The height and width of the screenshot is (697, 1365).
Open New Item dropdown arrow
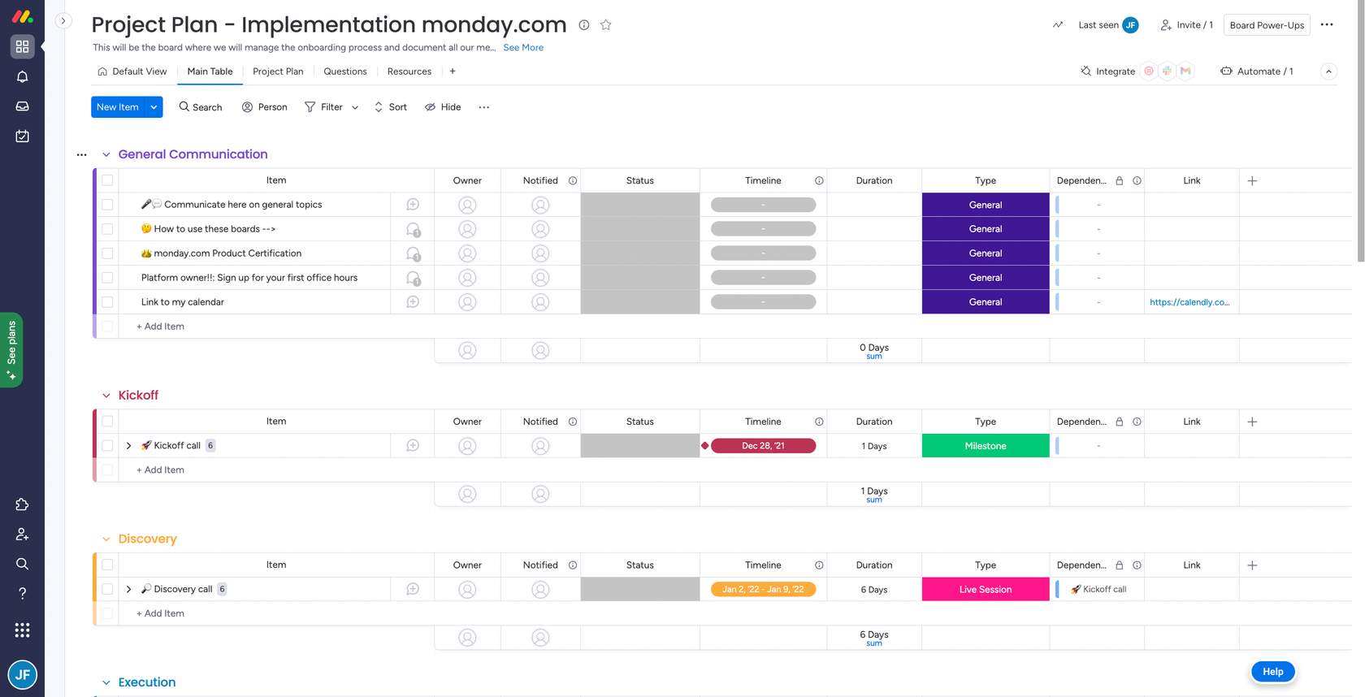(x=154, y=107)
